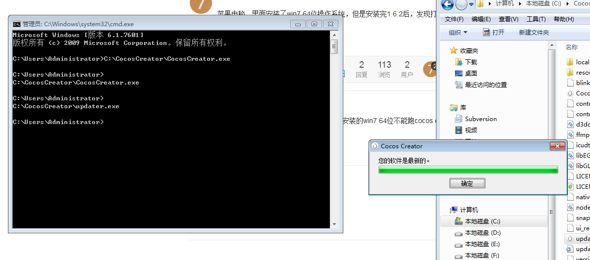Select the ui_re file icon
Image resolution: width=590 pixels, height=260 pixels.
570,228
